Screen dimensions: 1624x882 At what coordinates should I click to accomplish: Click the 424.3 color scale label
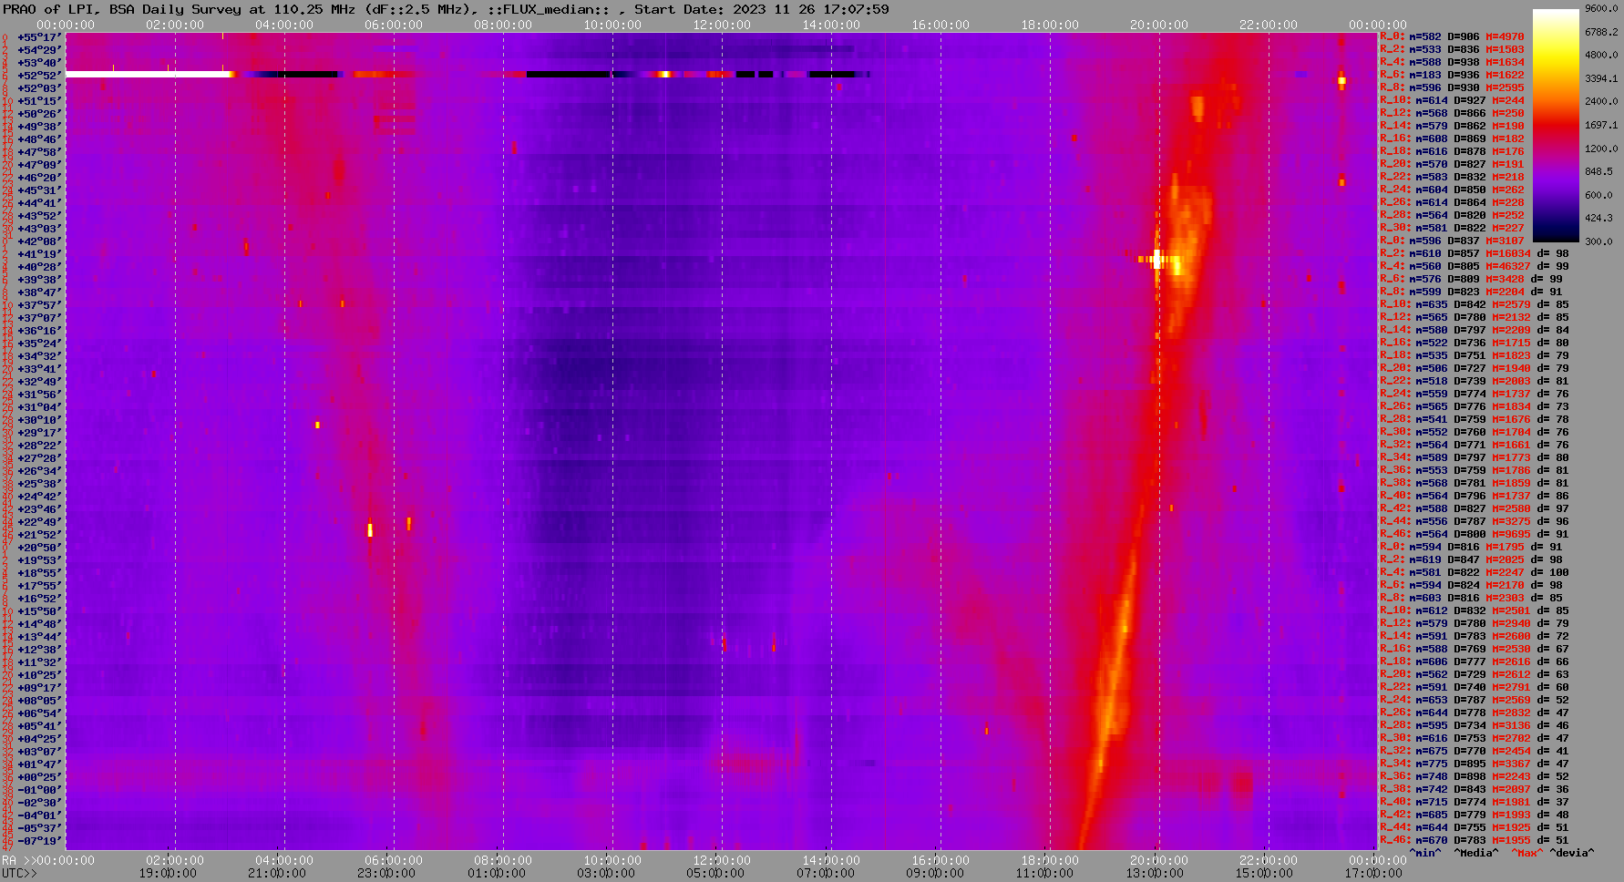tap(1598, 218)
